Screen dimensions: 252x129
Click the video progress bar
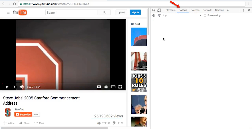pos(63,83)
